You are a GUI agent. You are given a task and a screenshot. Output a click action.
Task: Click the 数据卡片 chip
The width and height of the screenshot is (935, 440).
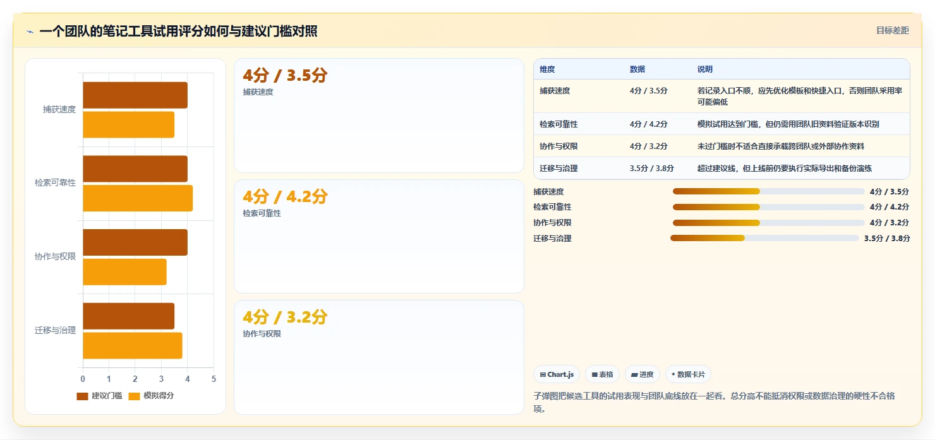(688, 374)
